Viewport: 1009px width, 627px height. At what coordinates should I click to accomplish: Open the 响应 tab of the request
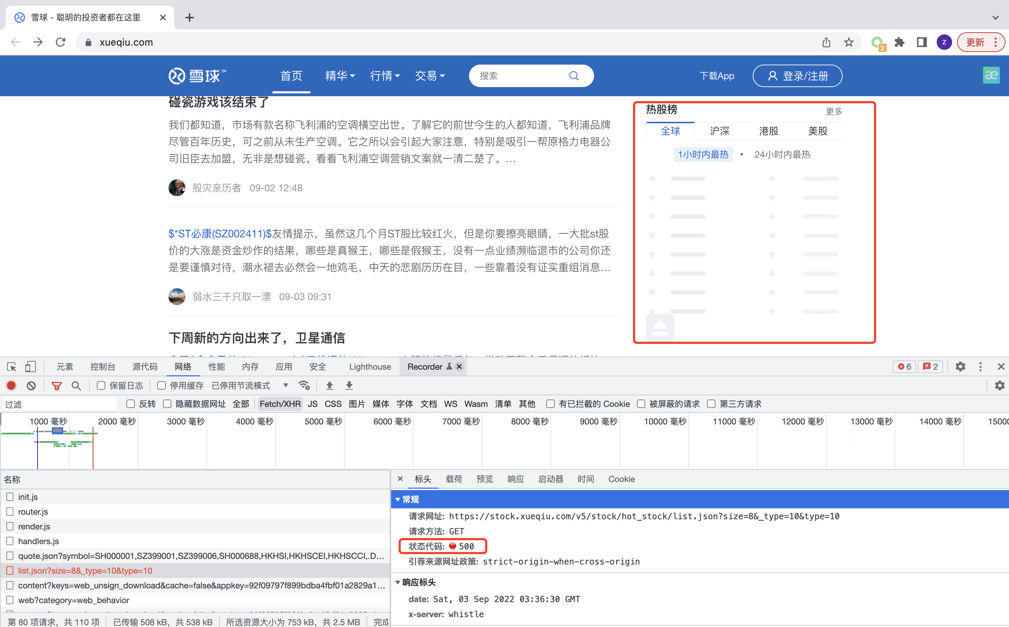(x=515, y=479)
